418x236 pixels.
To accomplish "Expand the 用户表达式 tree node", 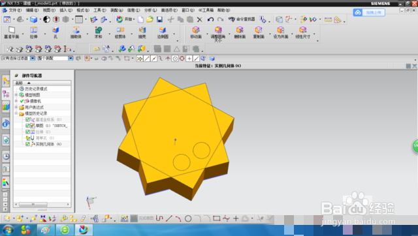I will 16,107.
